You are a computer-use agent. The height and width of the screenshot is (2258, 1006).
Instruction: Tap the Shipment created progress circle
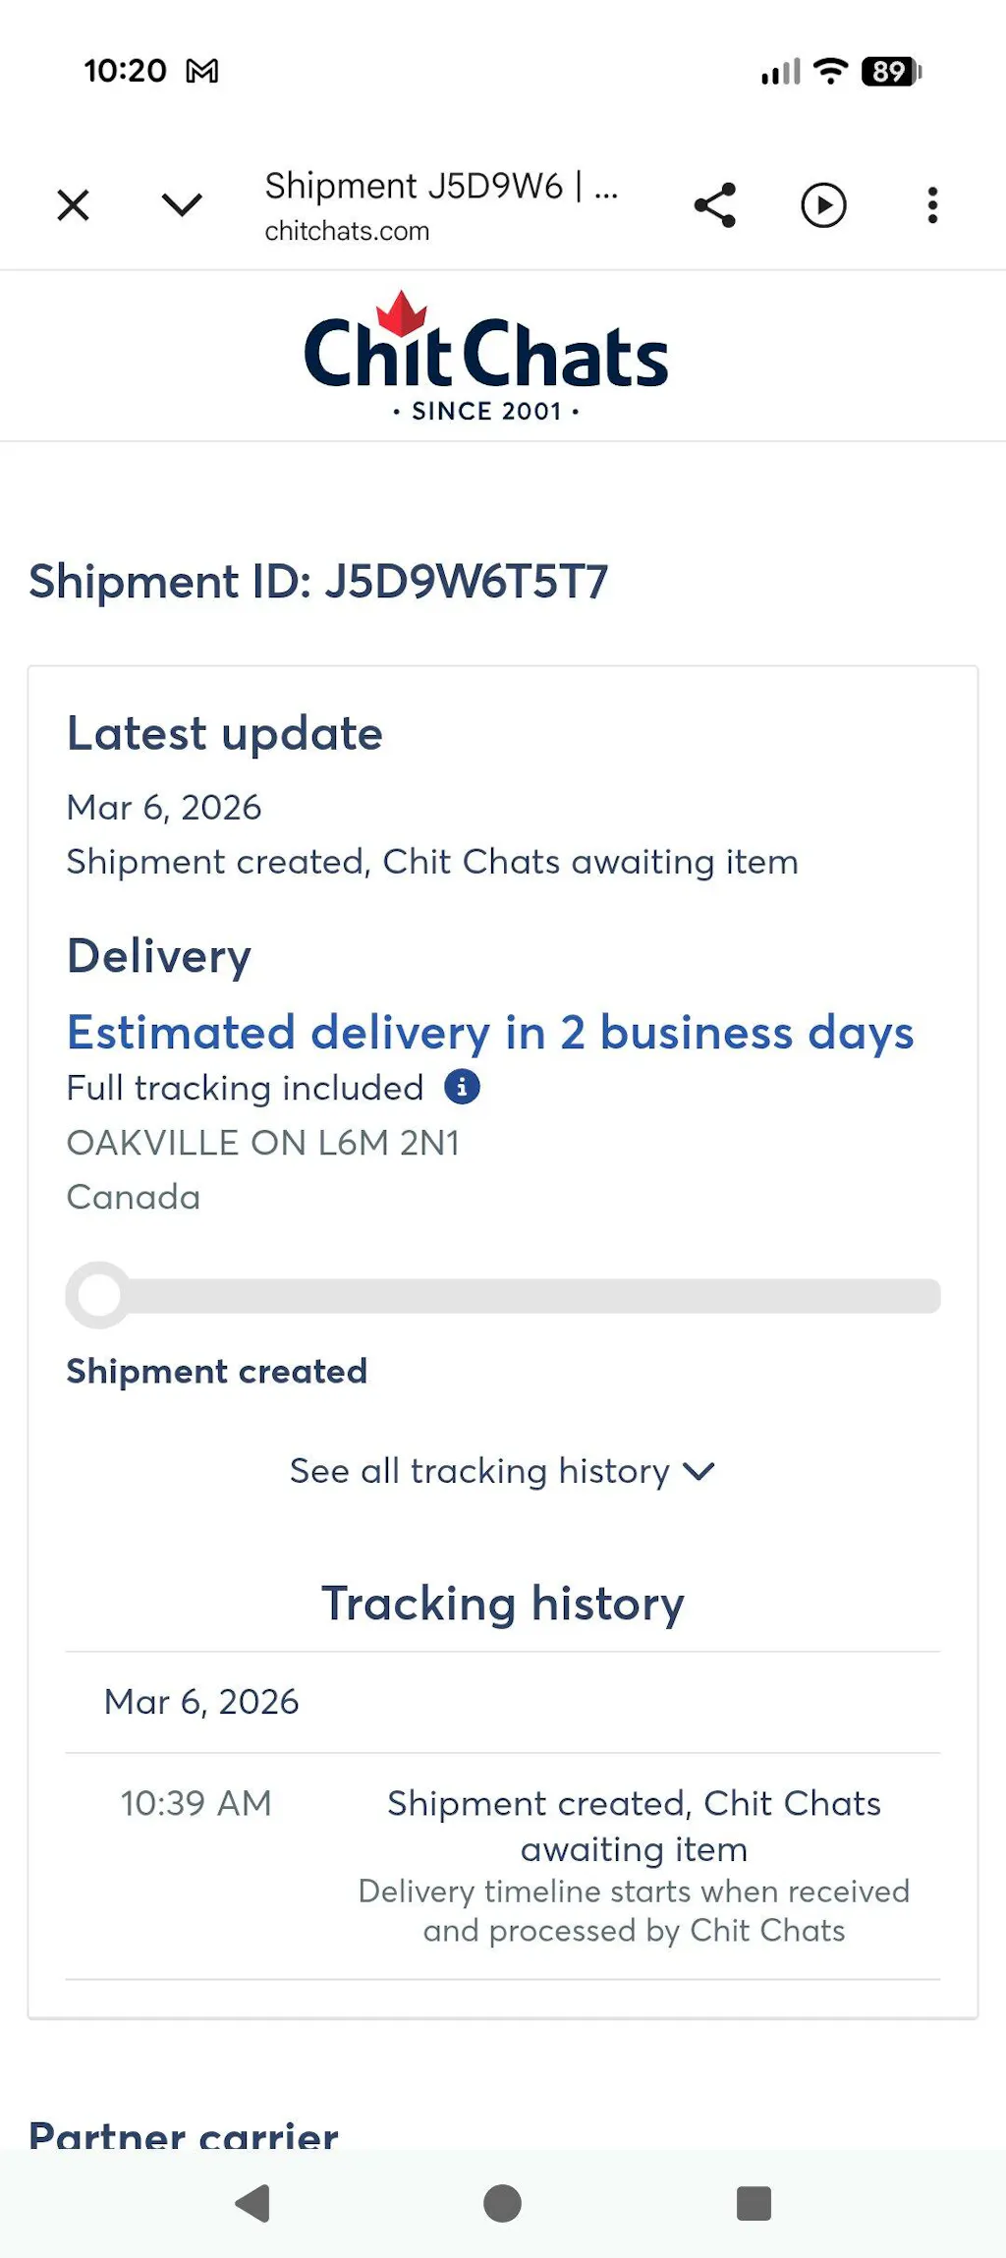tap(99, 1296)
